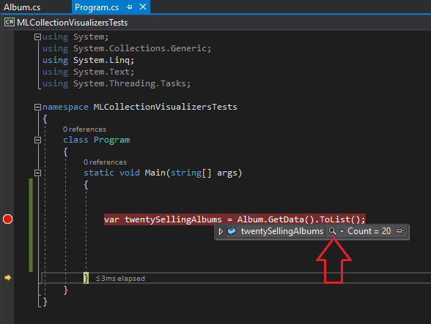The height and width of the screenshot is (324, 431).
Task: Click the ≤3ms elapsed PerfTip
Action: click(x=120, y=279)
